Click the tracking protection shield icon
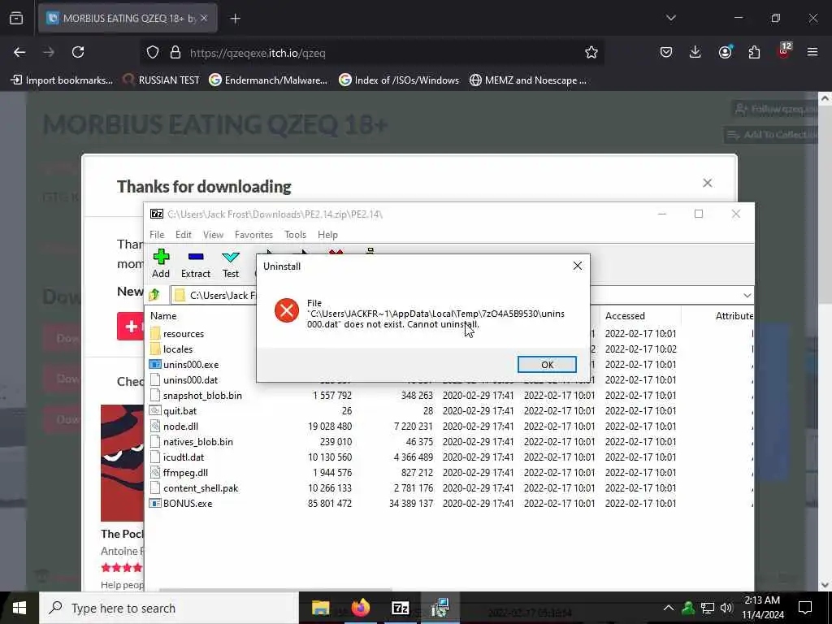 153,52
